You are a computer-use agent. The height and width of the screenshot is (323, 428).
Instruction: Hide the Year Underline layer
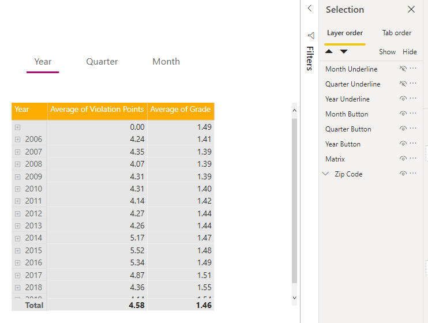(x=403, y=99)
